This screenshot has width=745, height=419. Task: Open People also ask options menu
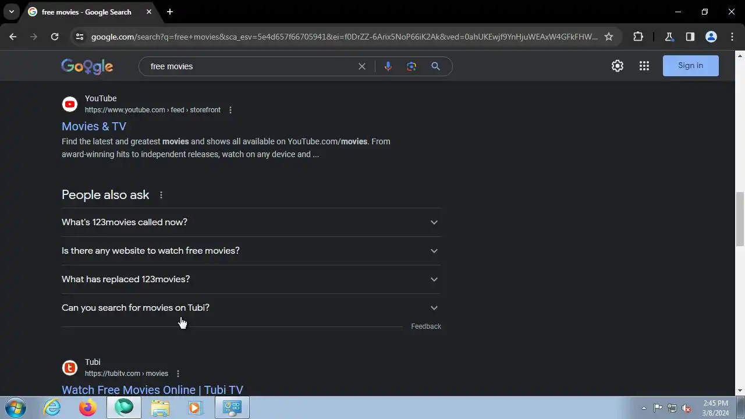point(161,195)
